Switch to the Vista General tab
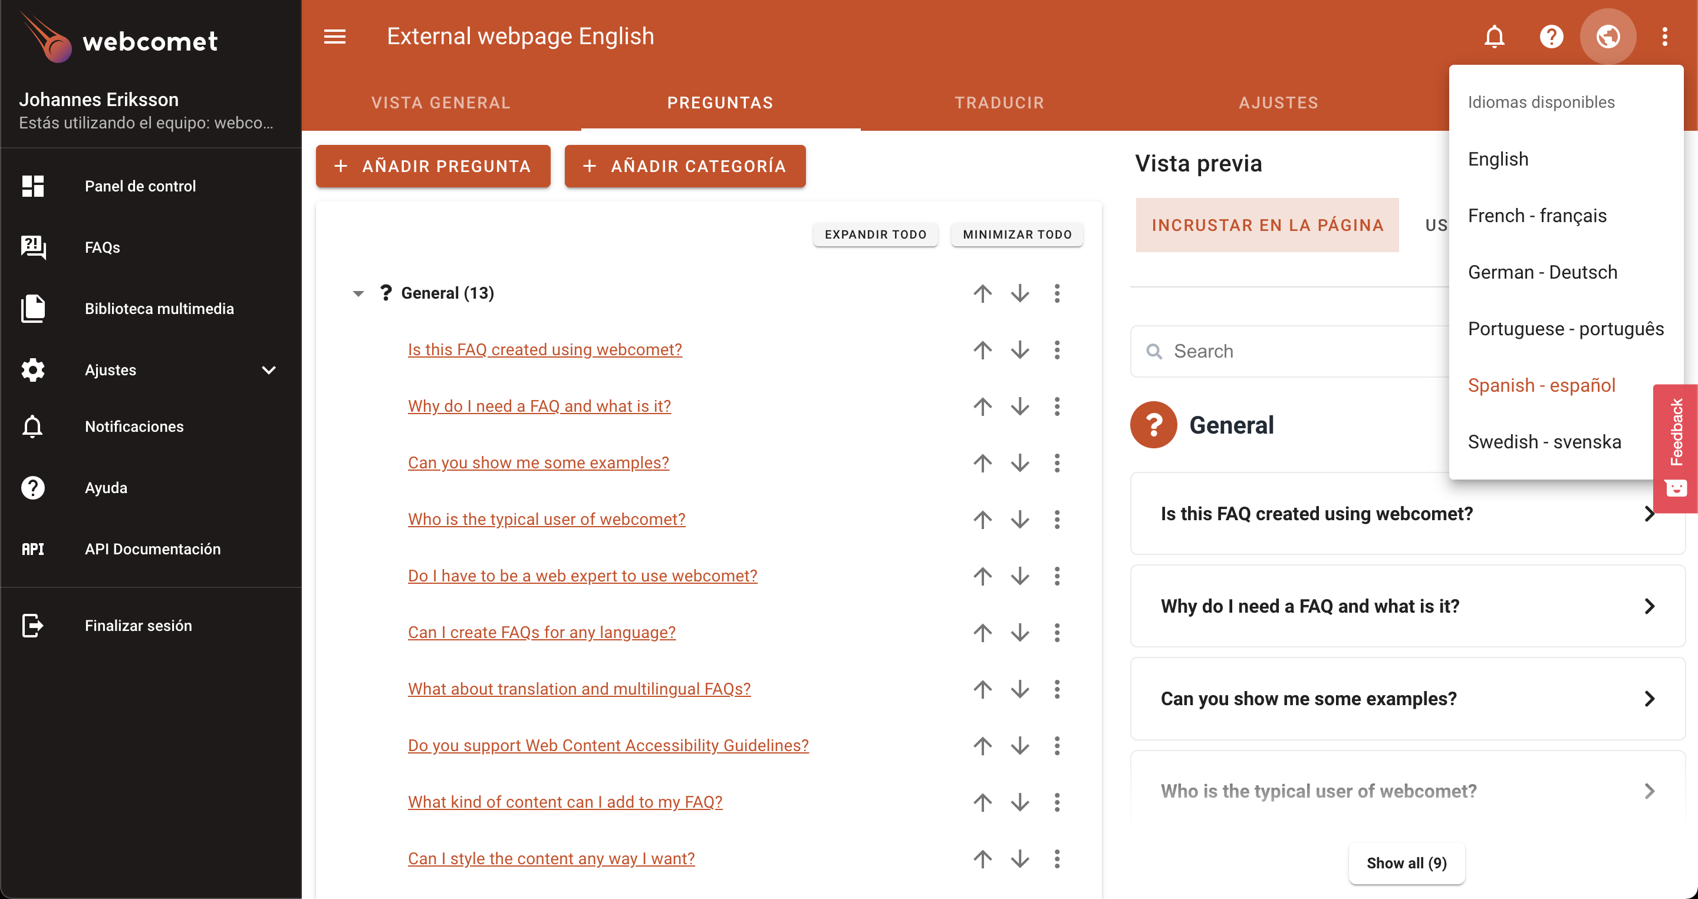 coord(441,103)
